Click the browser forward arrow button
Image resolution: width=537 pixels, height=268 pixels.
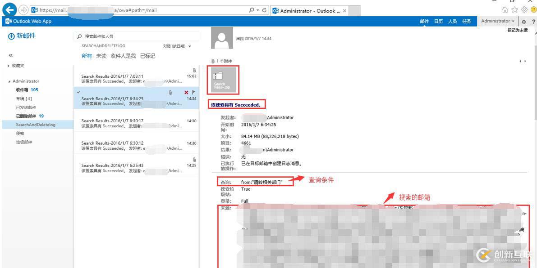pyautogui.click(x=23, y=10)
